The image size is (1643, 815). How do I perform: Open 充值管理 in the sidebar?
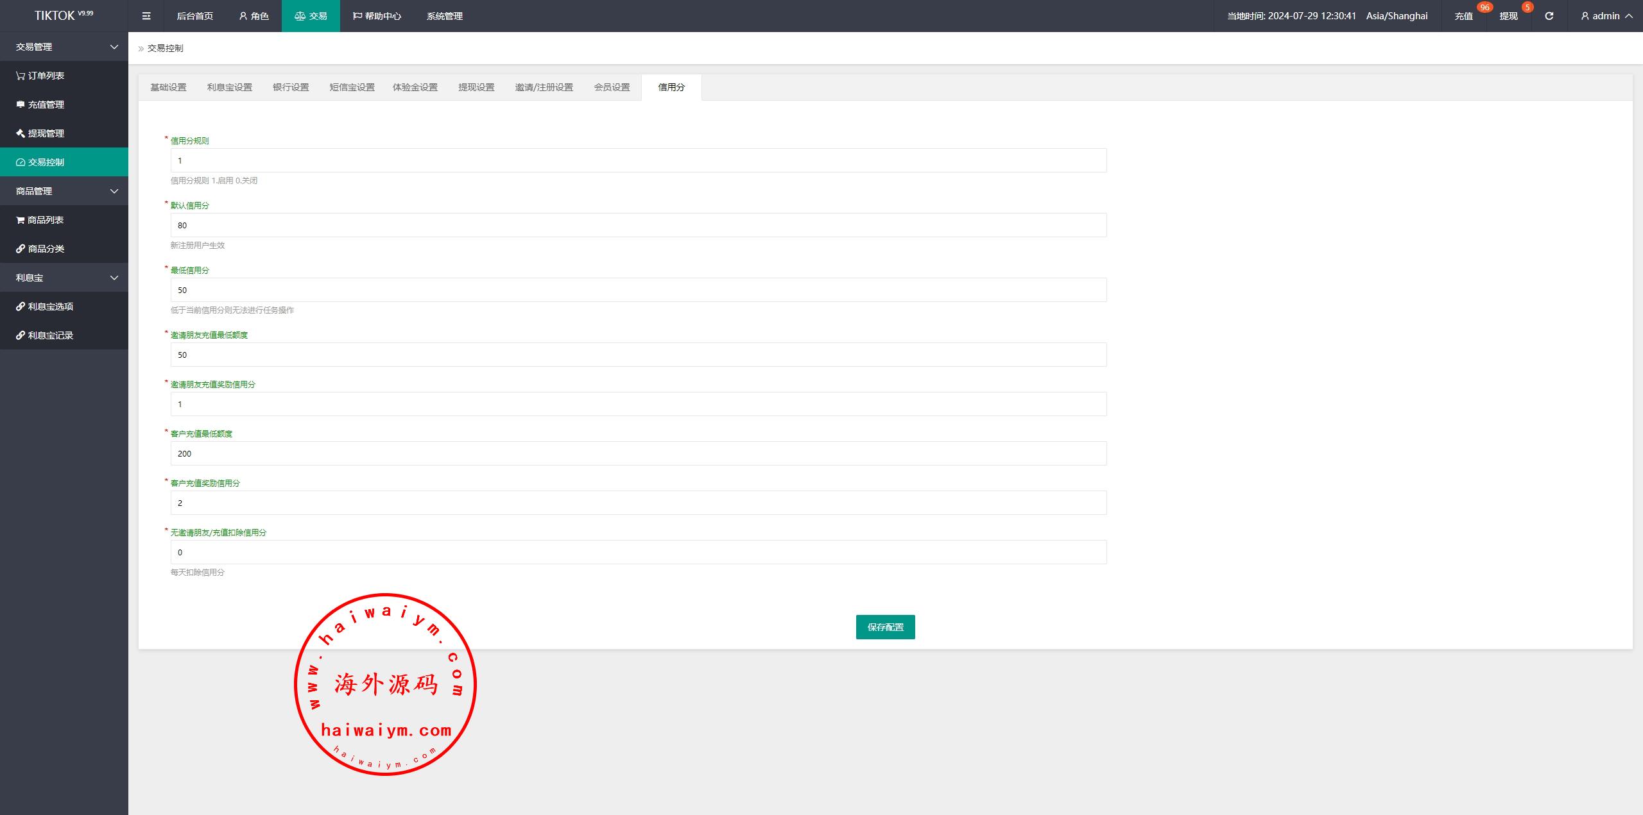point(40,105)
